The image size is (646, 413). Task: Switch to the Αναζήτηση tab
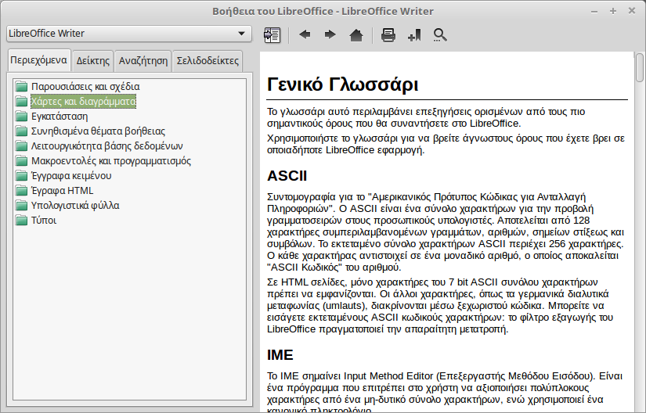click(143, 61)
